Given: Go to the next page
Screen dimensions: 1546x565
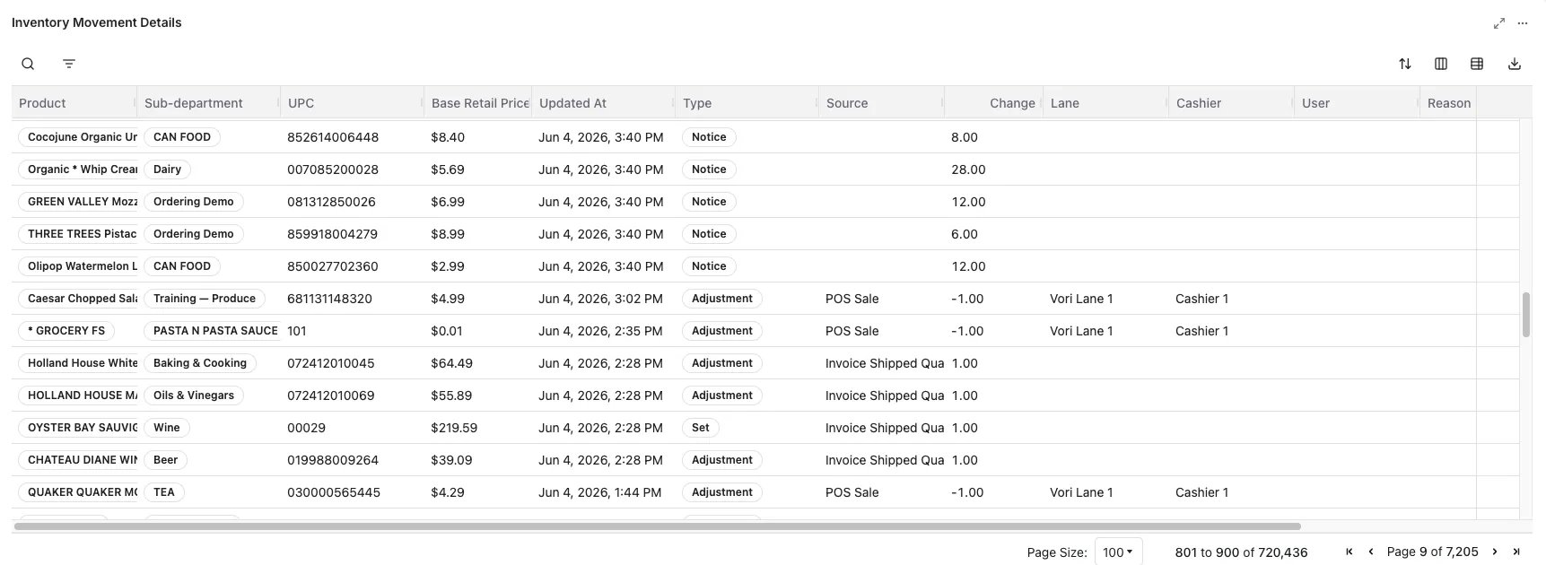Looking at the screenshot, I should click(1495, 552).
